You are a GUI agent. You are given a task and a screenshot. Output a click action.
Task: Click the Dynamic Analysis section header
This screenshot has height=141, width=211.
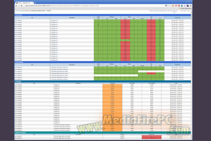coord(103,133)
